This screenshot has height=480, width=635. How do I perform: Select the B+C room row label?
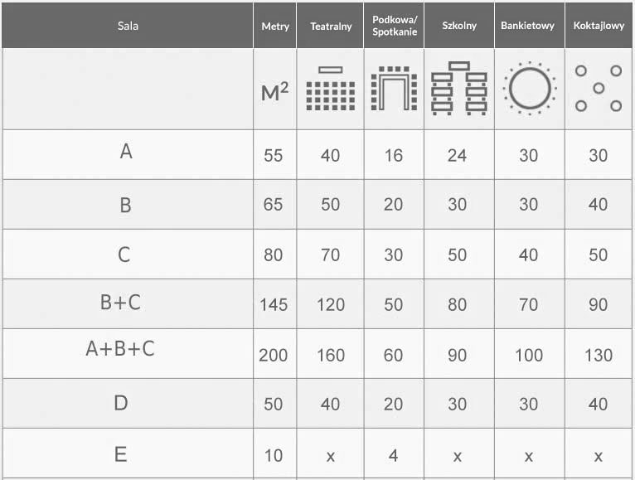(120, 303)
